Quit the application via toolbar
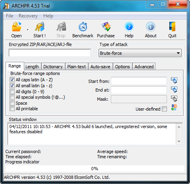Viewport: 190px width, 184px height. click(172, 30)
